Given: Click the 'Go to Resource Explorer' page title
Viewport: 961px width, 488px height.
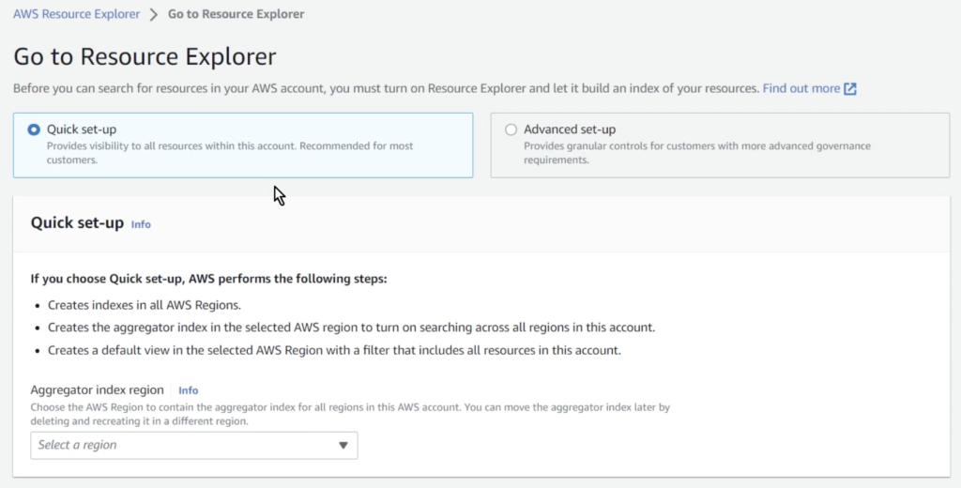Looking at the screenshot, I should 145,56.
